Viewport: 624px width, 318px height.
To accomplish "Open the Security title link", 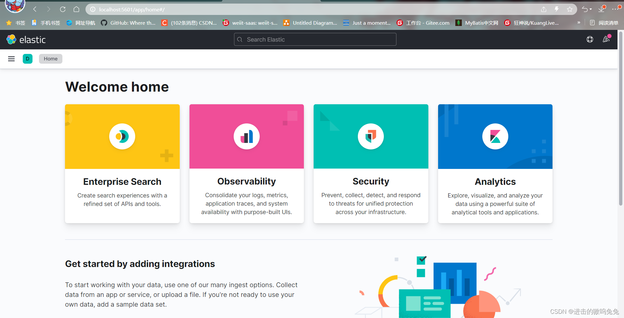I will pyautogui.click(x=371, y=181).
